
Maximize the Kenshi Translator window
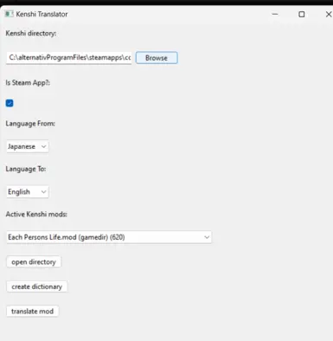click(302, 14)
